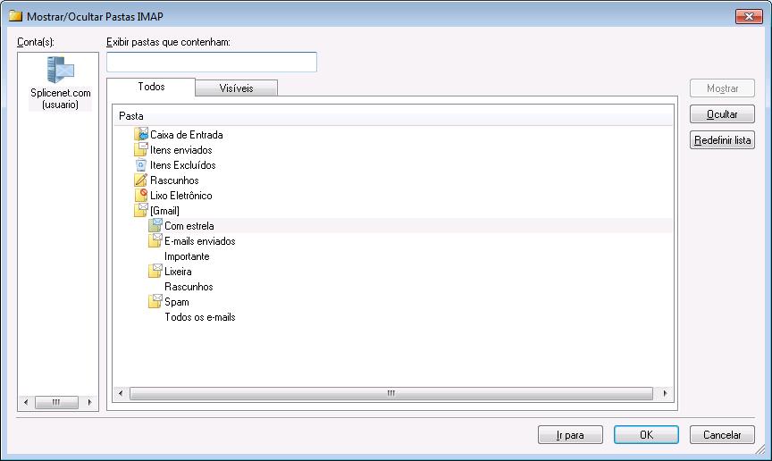This screenshot has height=461, width=772.
Task: Click accounts pane scrollbar right arrow
Action: [89, 402]
